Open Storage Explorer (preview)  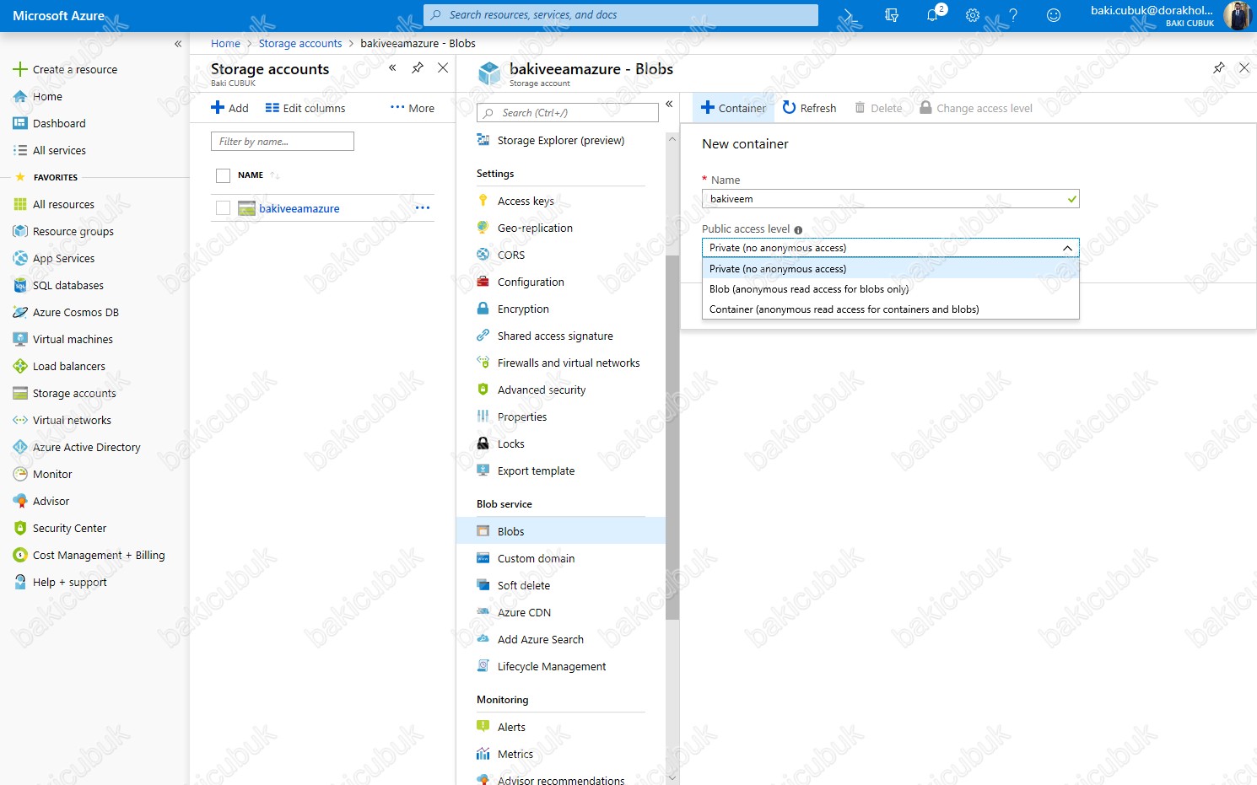click(x=560, y=140)
